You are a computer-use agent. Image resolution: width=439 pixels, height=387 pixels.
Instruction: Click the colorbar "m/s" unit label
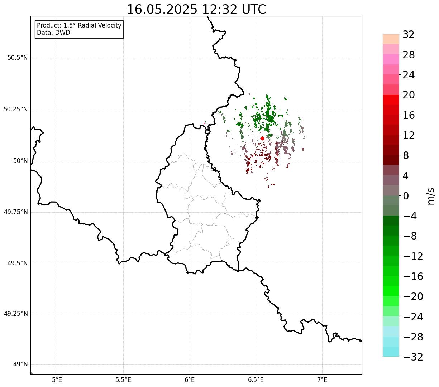[x=431, y=196]
